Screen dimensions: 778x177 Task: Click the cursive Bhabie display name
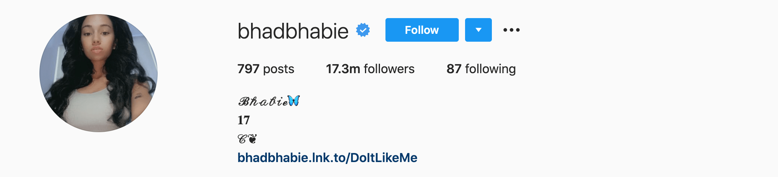click(263, 101)
